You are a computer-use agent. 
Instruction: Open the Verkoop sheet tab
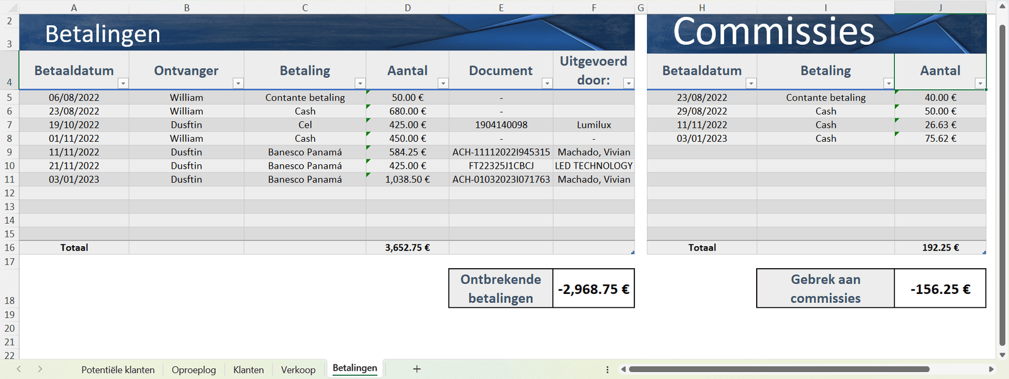pos(298,370)
